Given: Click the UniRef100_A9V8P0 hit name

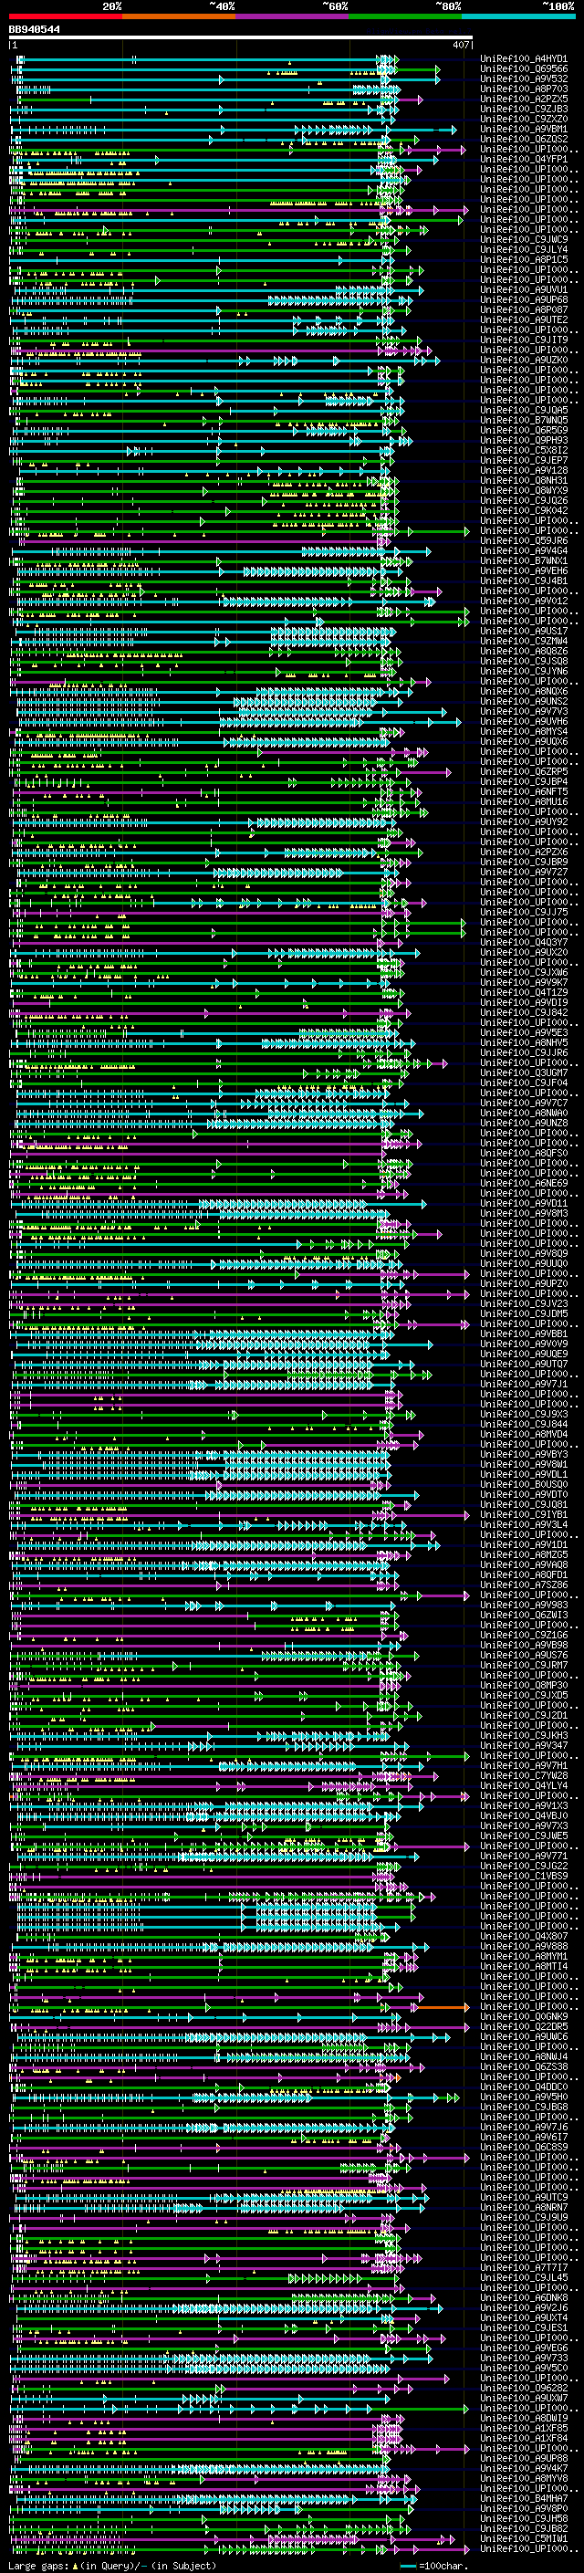Looking at the screenshot, I should [x=523, y=2508].
